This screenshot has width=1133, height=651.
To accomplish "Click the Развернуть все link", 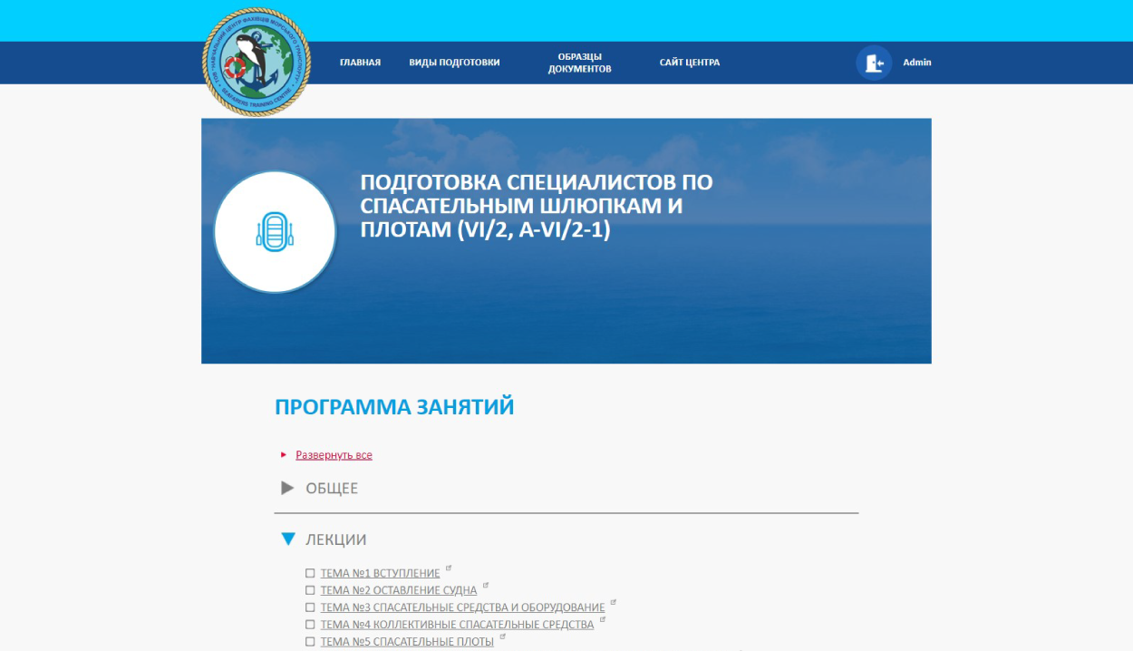I will (334, 455).
